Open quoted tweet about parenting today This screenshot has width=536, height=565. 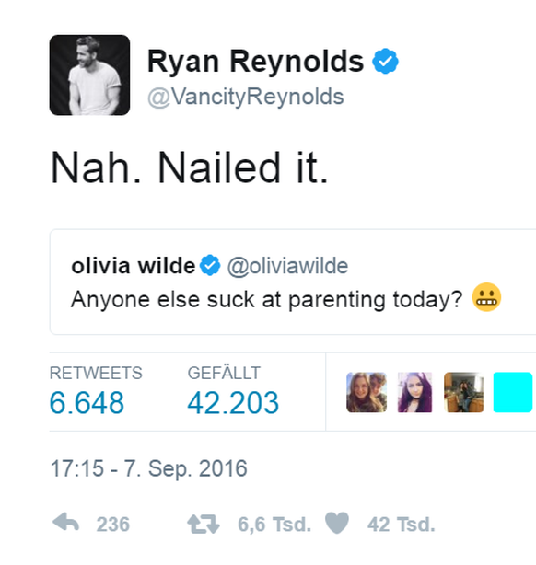293,282
